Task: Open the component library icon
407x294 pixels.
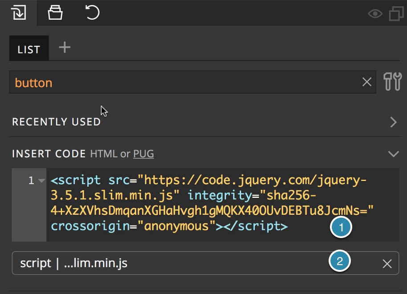Action: (x=54, y=13)
